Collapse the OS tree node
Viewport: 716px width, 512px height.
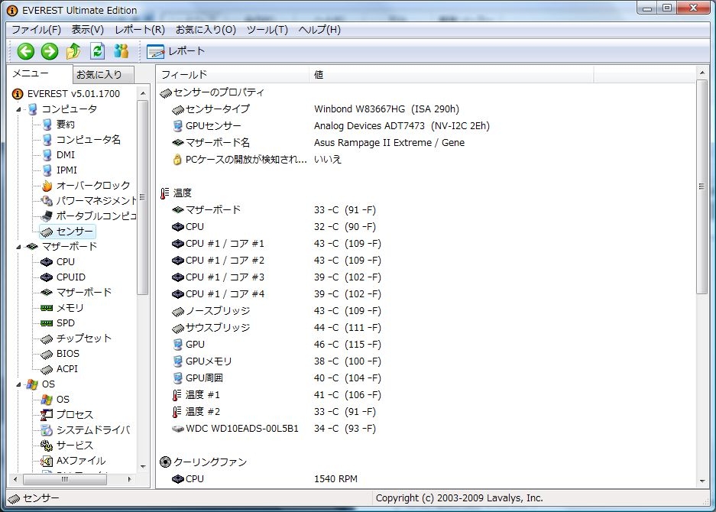click(x=19, y=384)
